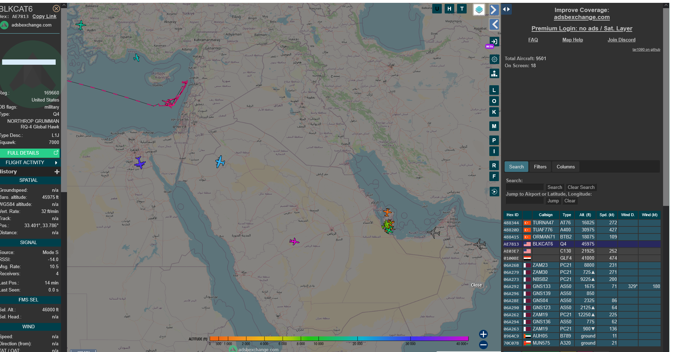The image size is (673, 352).
Task: Sort table by Hex ID column
Action: [x=512, y=215]
